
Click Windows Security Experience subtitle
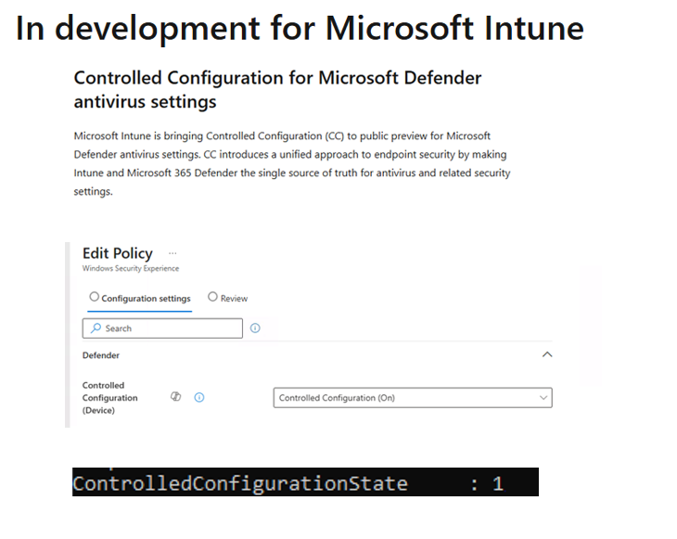(131, 268)
